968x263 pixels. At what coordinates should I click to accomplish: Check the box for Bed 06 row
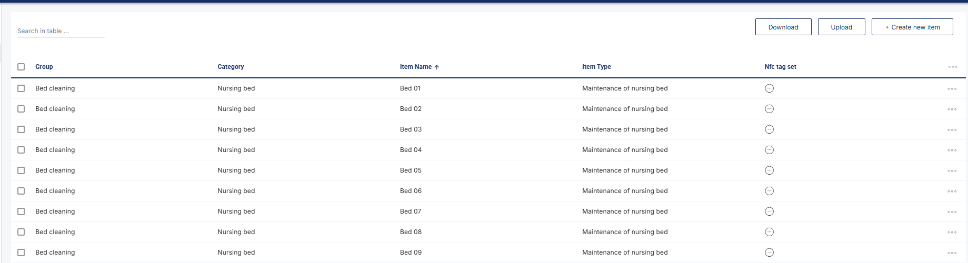point(21,191)
